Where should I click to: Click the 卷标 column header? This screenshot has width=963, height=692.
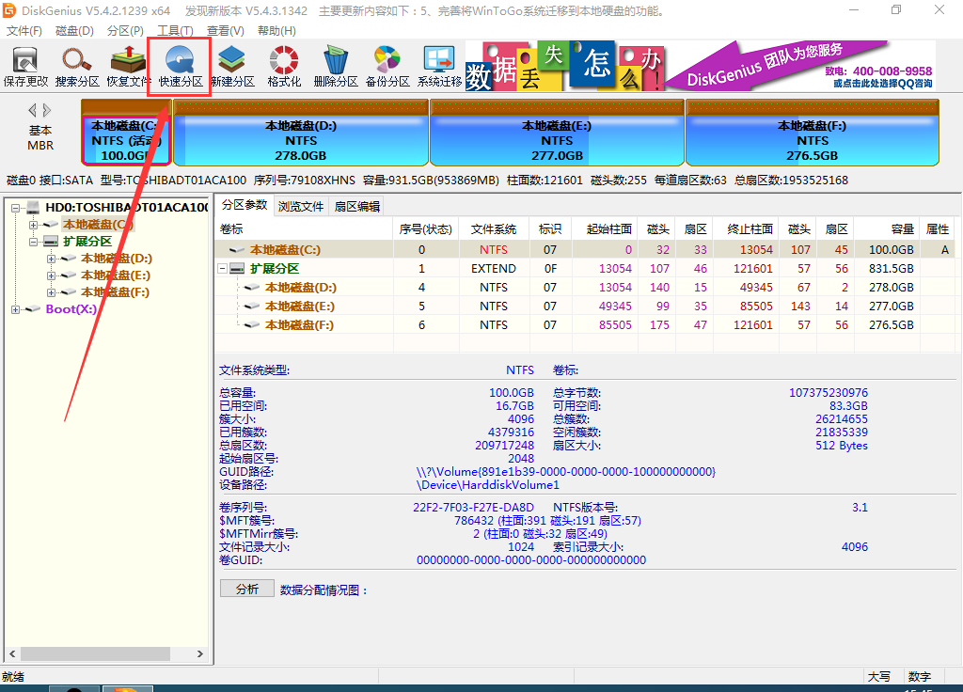(304, 229)
